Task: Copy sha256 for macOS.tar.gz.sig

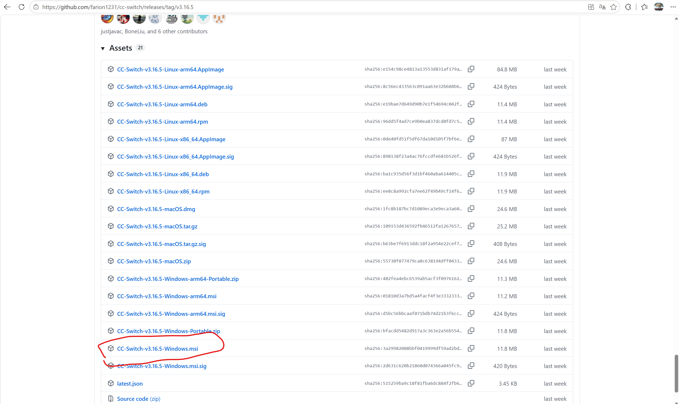Action: point(471,244)
